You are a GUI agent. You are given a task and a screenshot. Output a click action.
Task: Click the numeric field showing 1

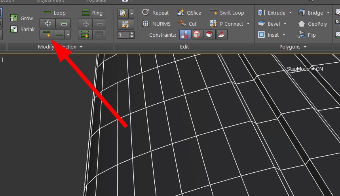point(123,35)
